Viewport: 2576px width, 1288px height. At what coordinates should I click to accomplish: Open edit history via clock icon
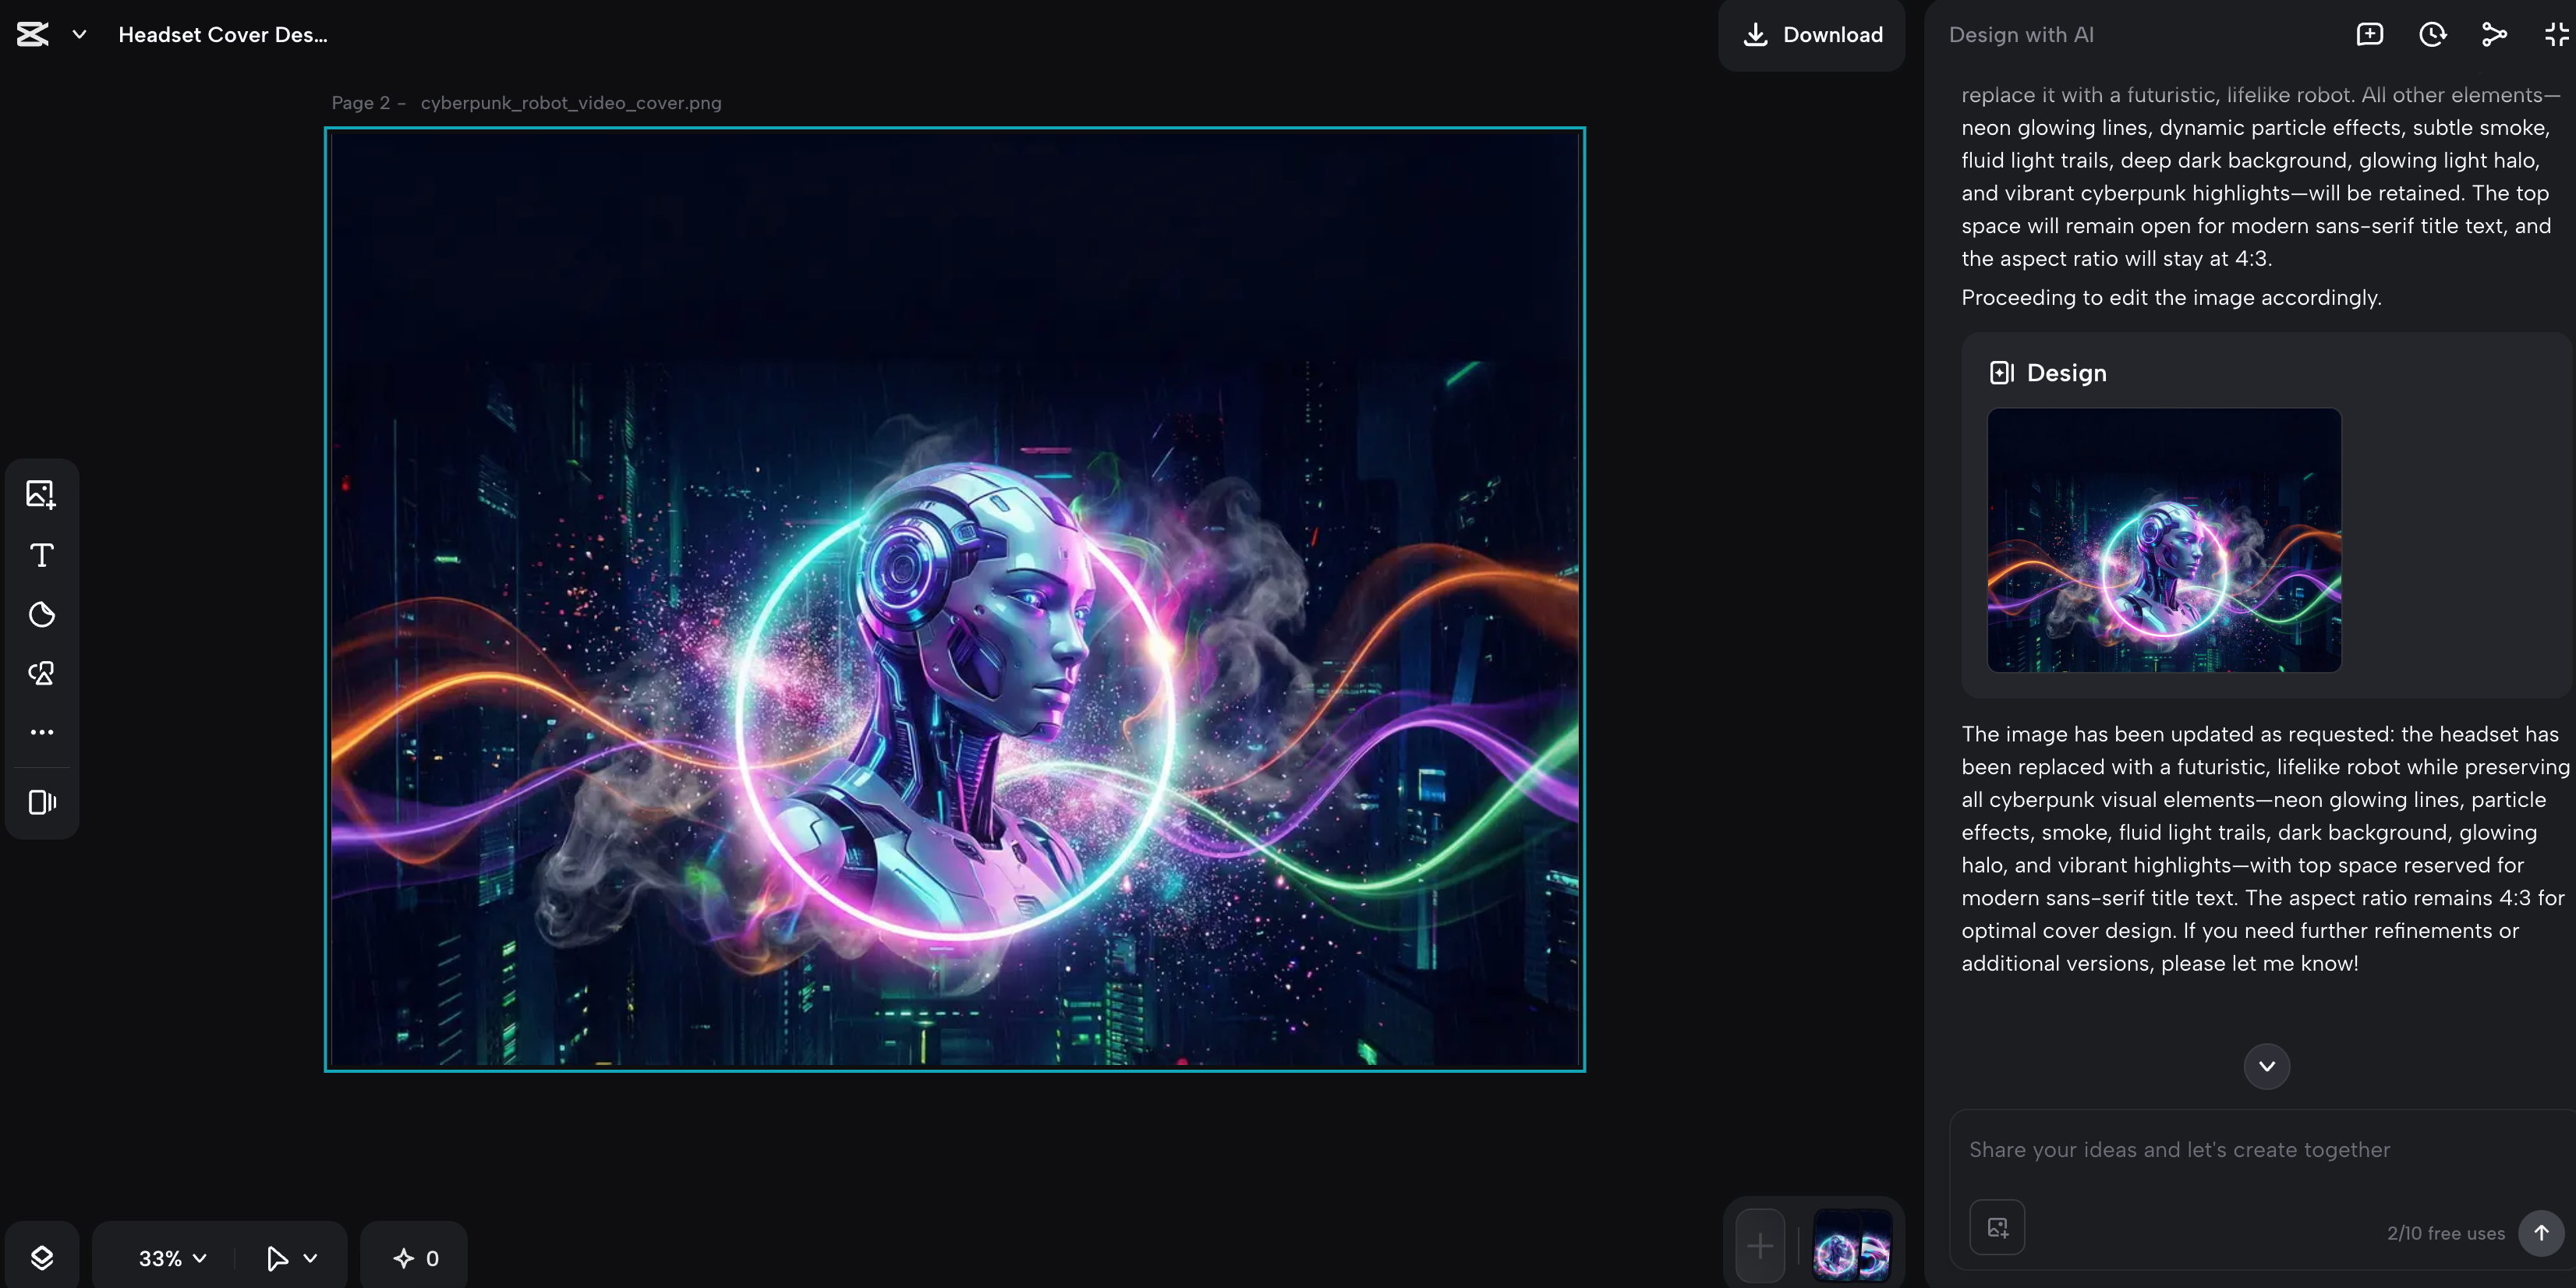point(2432,33)
